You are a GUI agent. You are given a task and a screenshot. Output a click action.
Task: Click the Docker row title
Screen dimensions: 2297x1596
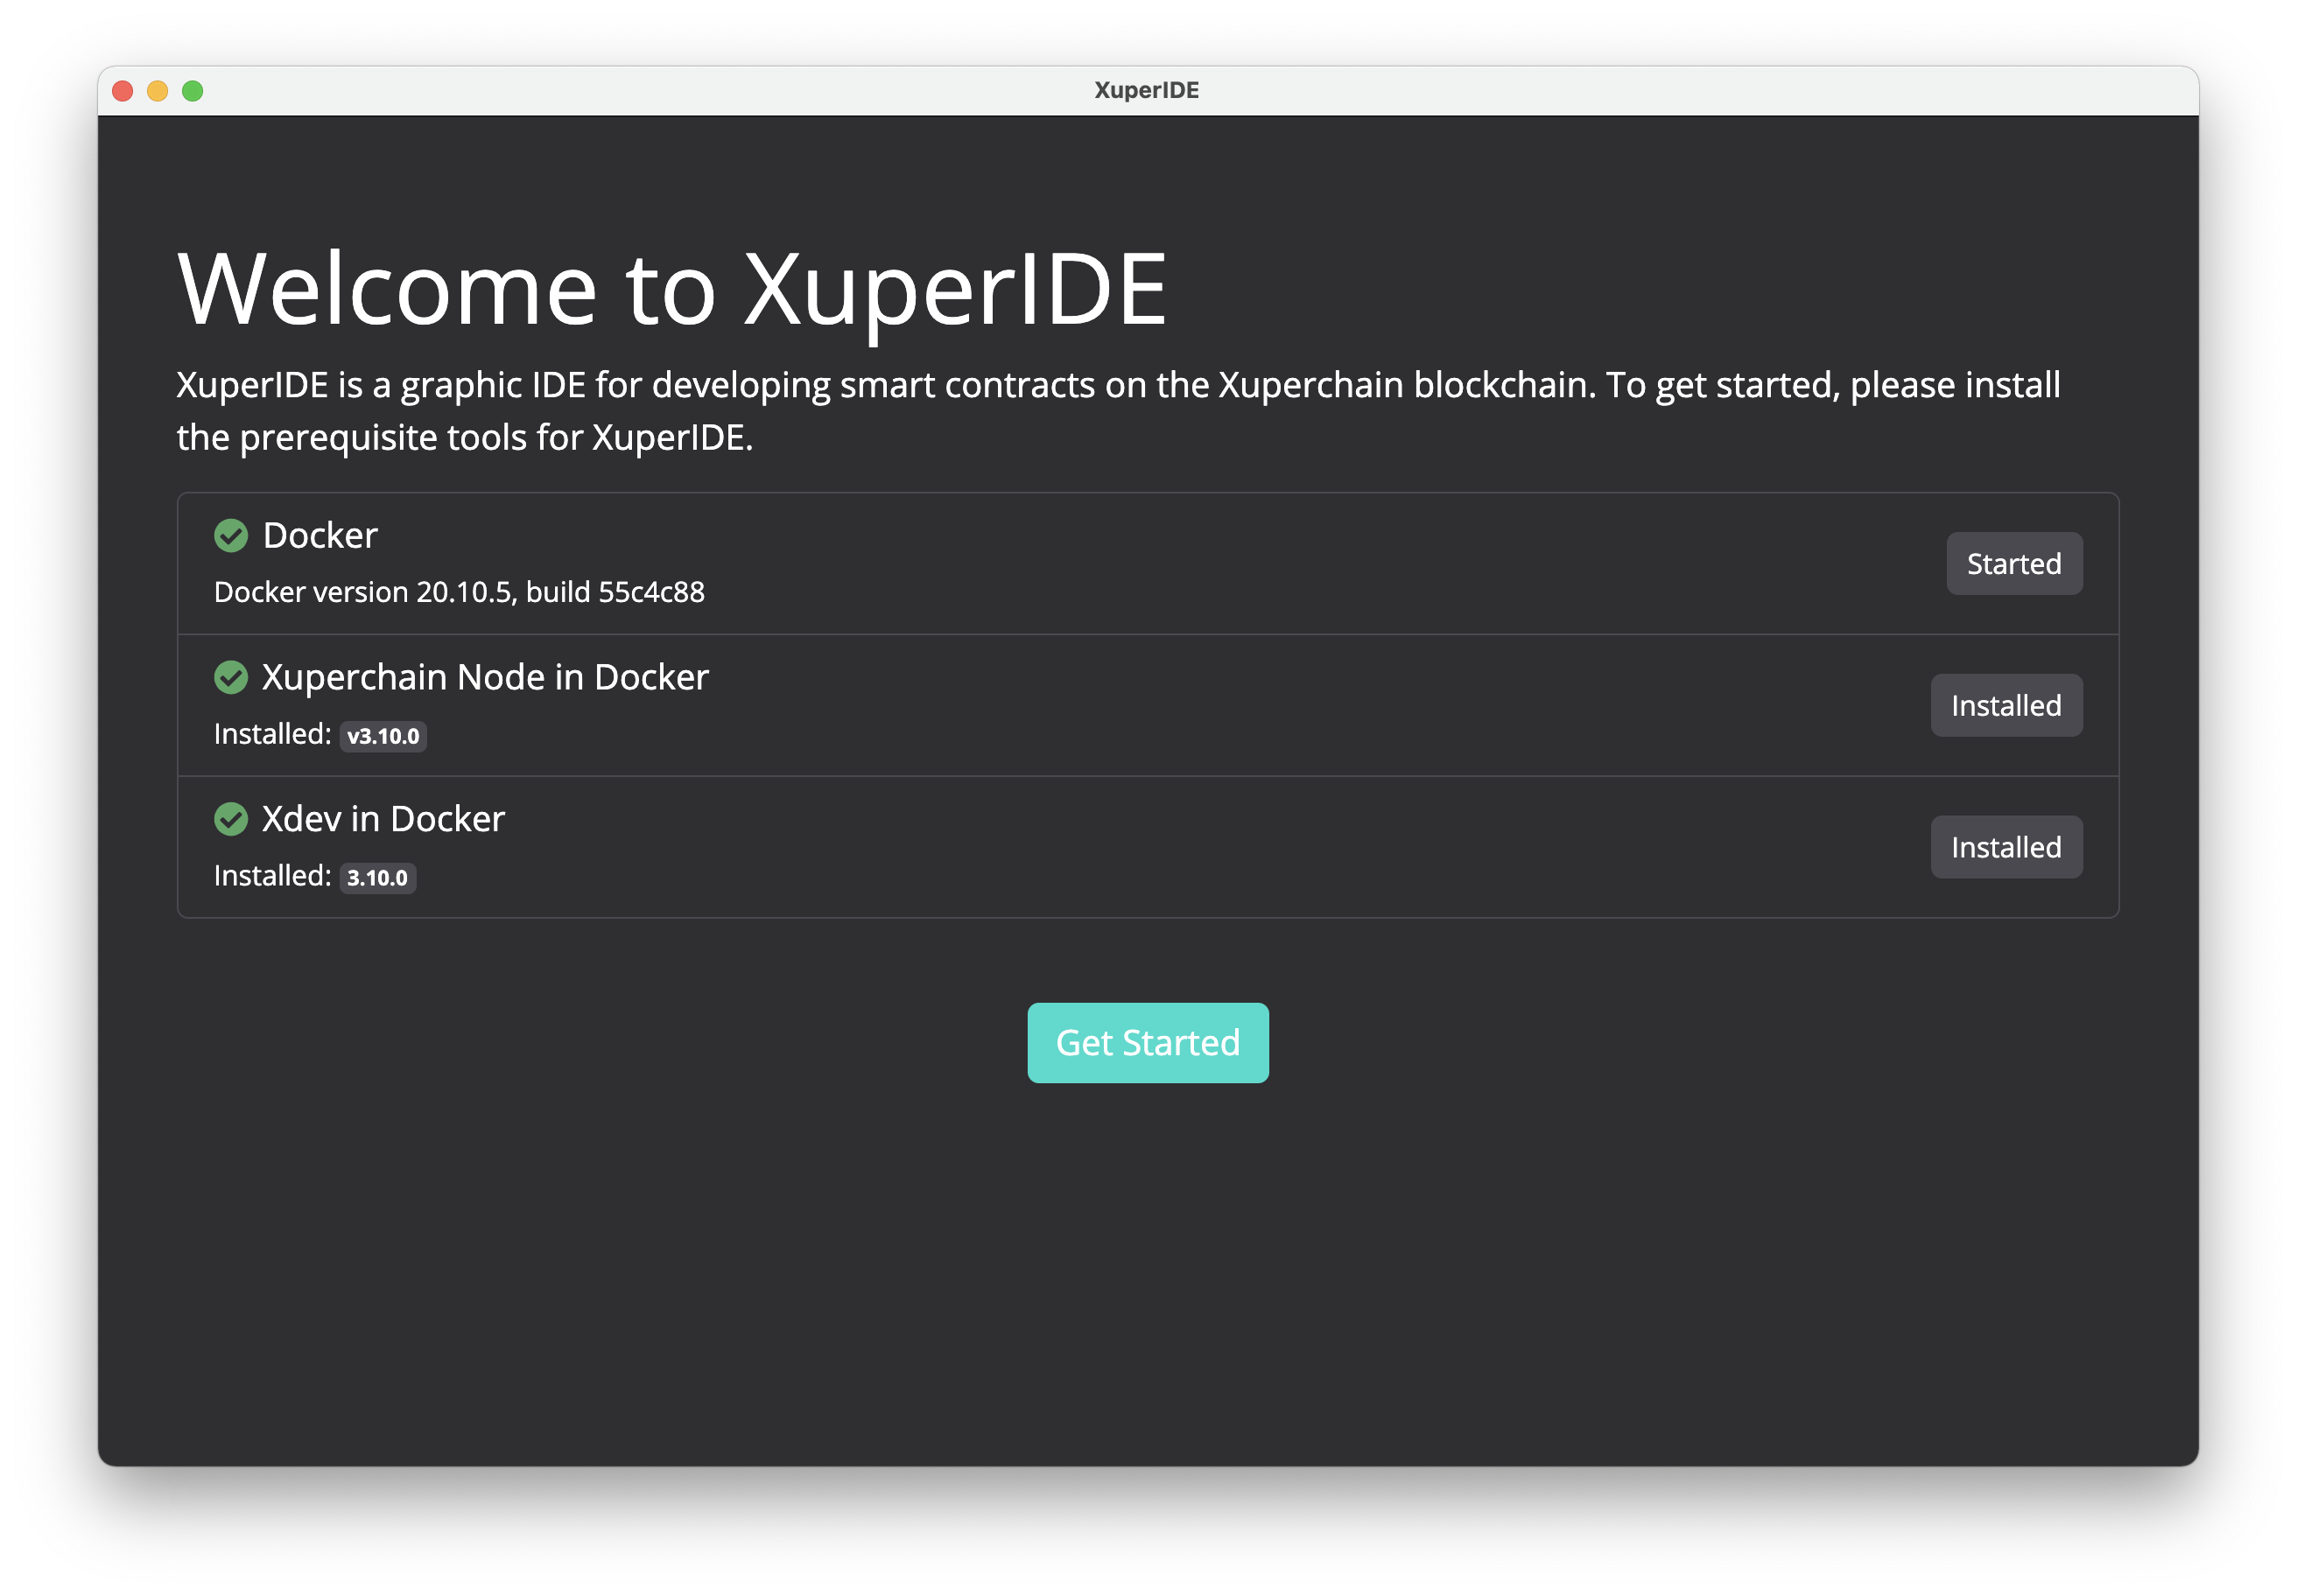click(x=320, y=536)
